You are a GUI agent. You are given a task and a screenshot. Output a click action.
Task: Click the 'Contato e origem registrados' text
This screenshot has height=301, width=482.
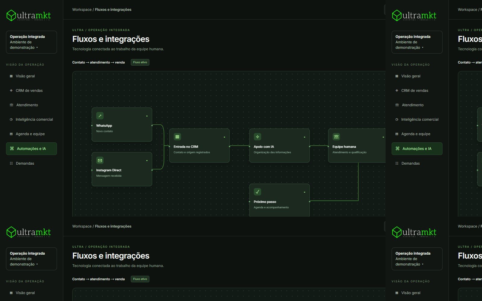click(192, 152)
